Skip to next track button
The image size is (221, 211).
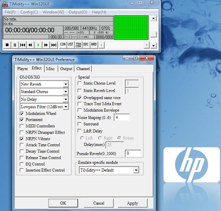54,45
